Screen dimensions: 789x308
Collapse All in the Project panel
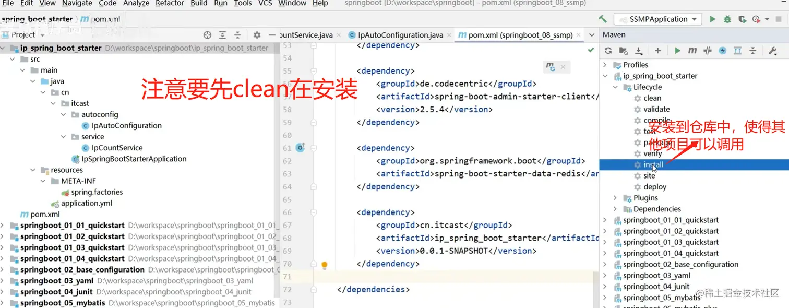point(237,35)
